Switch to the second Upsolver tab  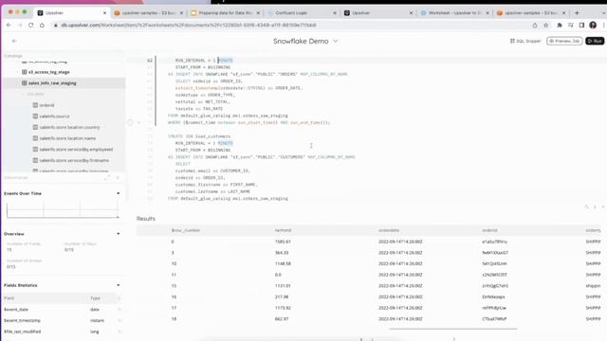[x=360, y=12]
